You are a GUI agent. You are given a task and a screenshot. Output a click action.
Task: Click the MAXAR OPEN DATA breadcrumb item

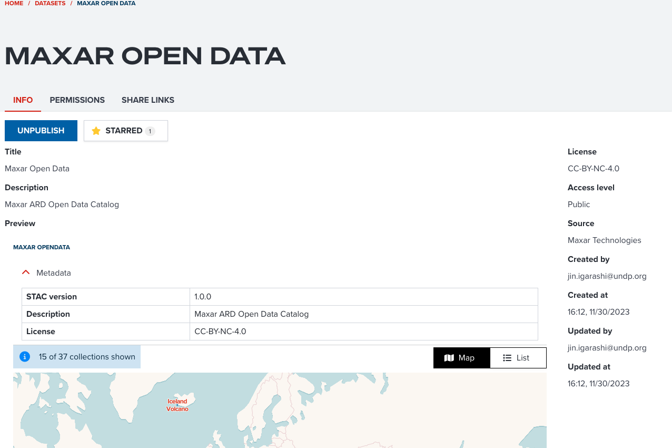point(106,3)
